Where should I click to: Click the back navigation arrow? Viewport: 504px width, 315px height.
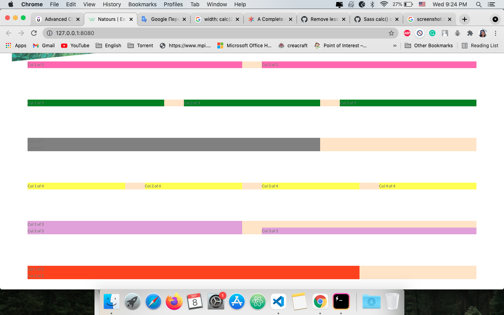8,33
